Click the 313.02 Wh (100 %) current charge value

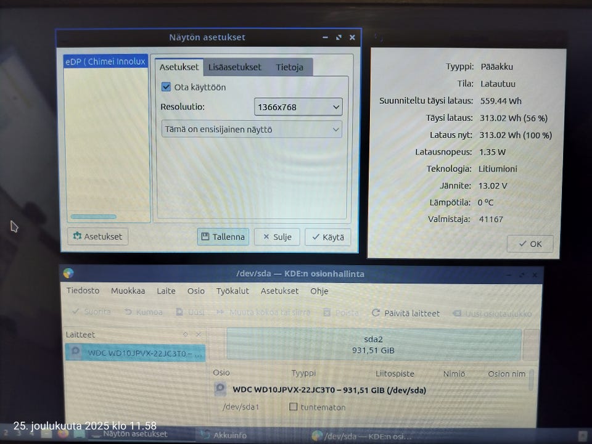pos(516,135)
